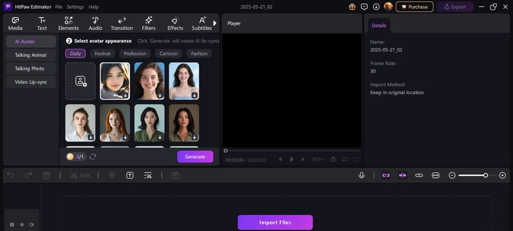The height and width of the screenshot is (231, 513).
Task: Choose the Profession avatar category
Action: [135, 54]
